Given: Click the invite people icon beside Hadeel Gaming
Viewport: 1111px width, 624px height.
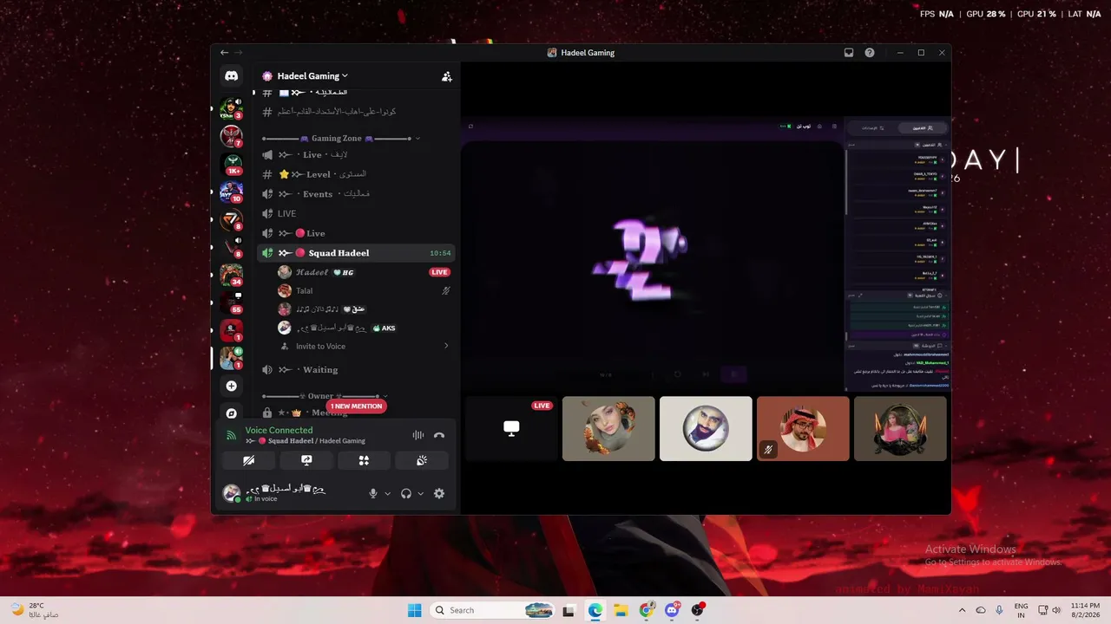Looking at the screenshot, I should (x=447, y=76).
